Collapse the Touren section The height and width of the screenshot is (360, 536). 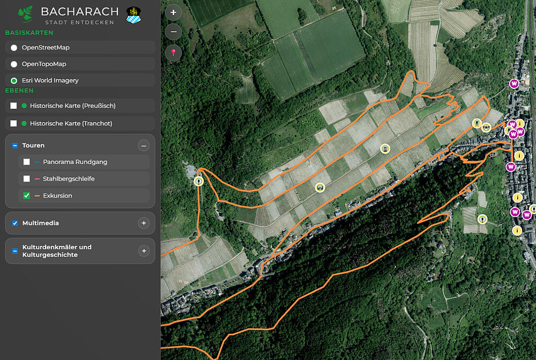(143, 146)
